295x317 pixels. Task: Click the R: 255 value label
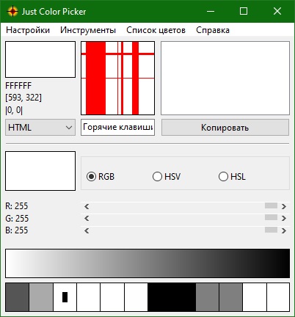click(17, 206)
